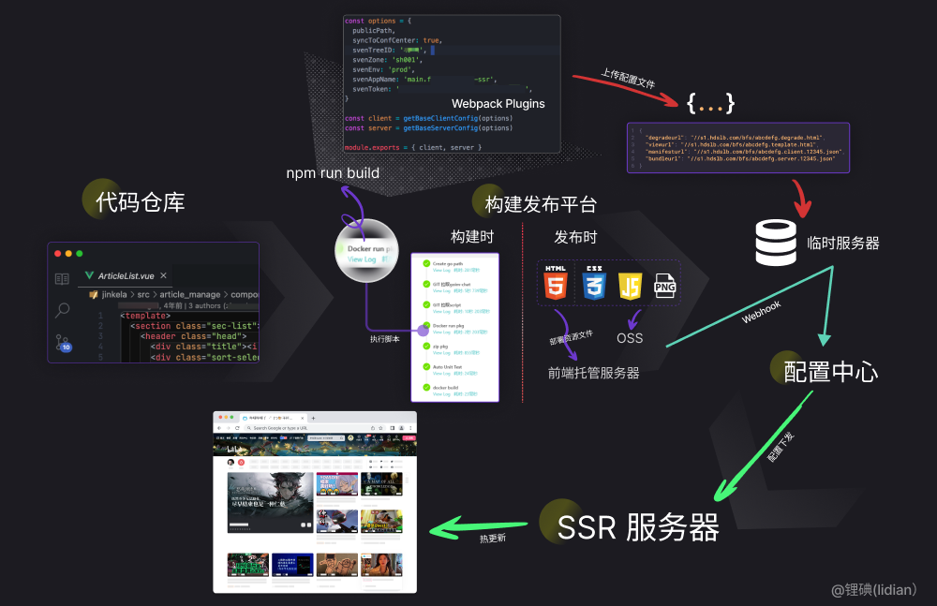The height and width of the screenshot is (606, 937).
Task: Toggle the checkmark beside docker build step
Action: tap(426, 387)
